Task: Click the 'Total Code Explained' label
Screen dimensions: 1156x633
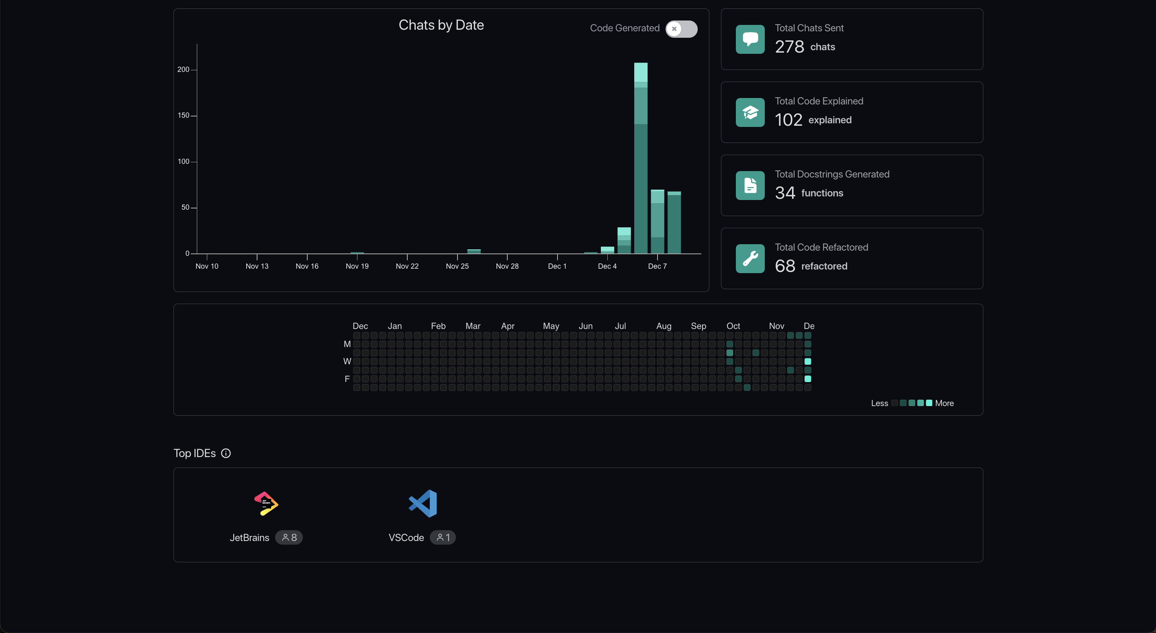Action: click(x=819, y=101)
